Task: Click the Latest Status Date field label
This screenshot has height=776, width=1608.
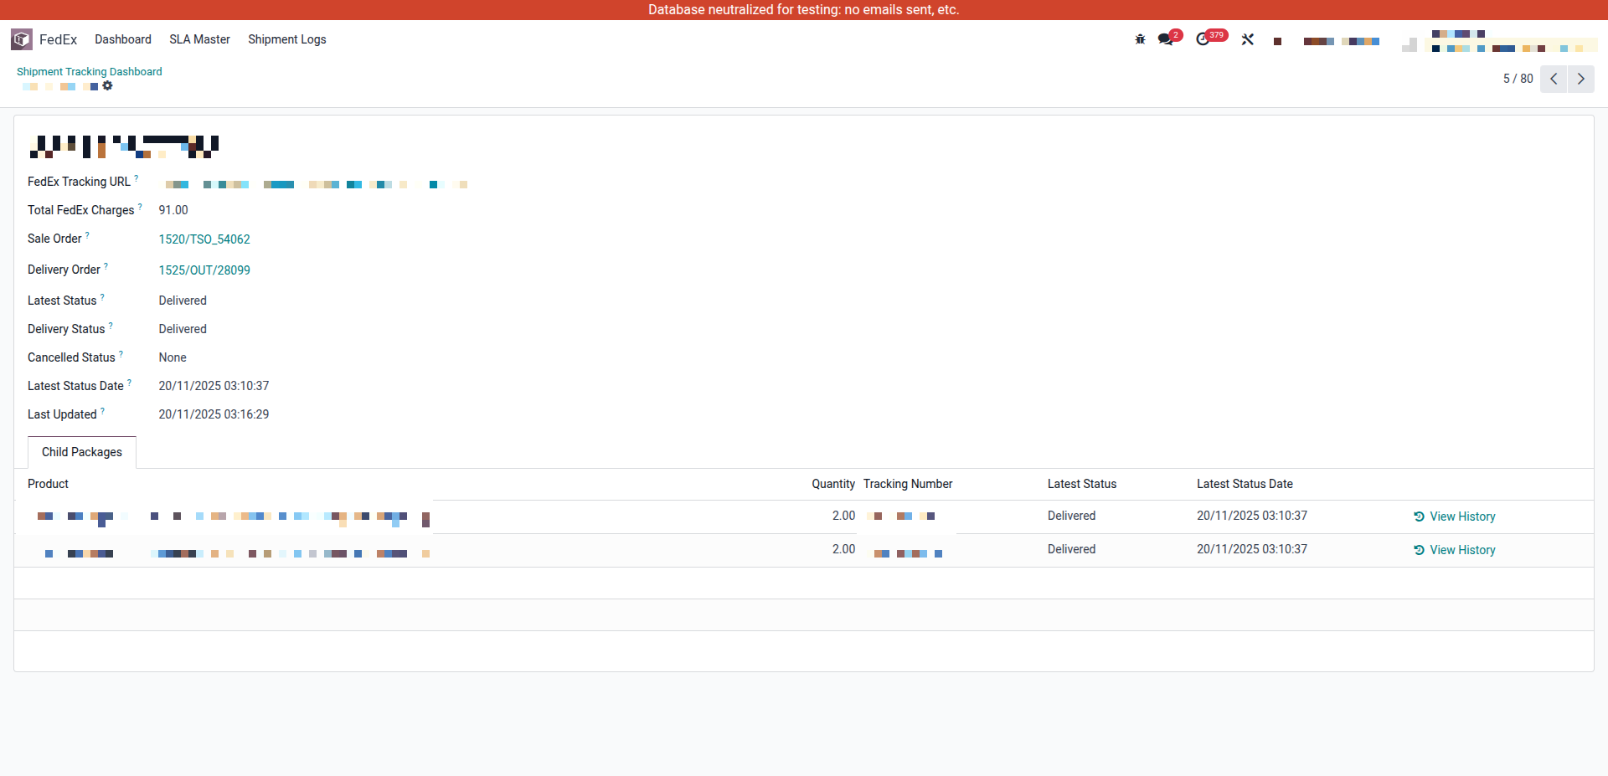Action: pos(75,386)
